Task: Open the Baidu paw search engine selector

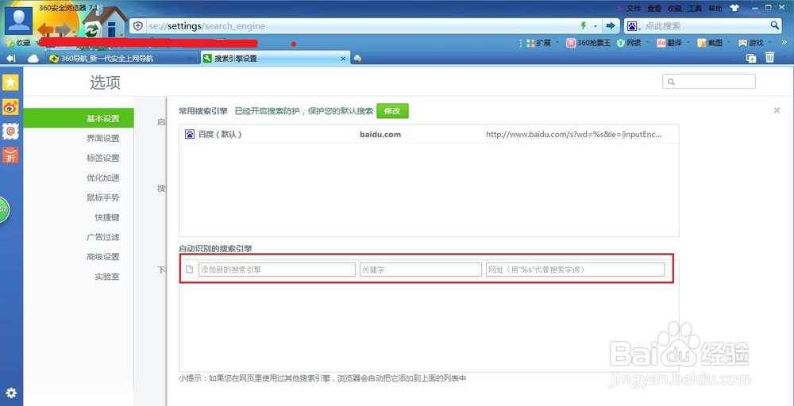Action: [x=634, y=26]
